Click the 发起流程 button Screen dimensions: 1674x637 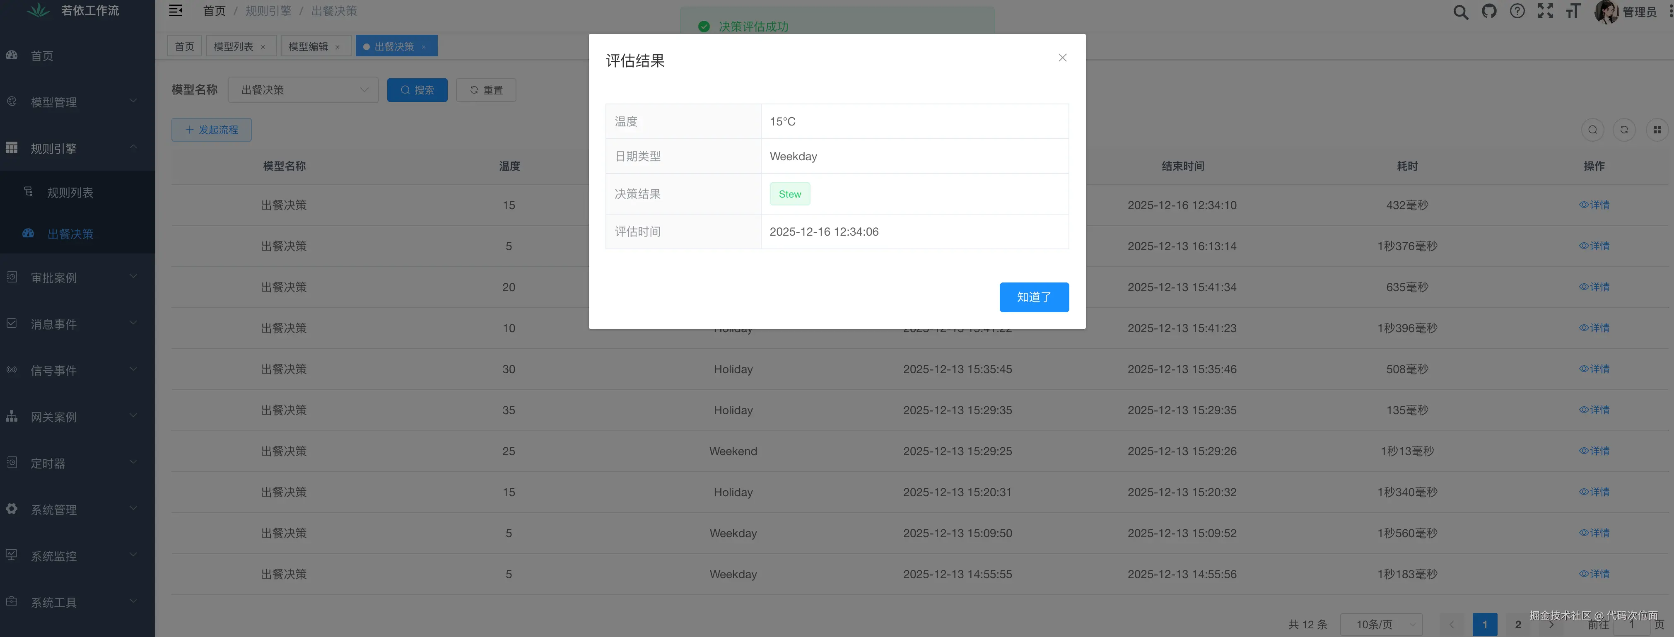tap(211, 129)
